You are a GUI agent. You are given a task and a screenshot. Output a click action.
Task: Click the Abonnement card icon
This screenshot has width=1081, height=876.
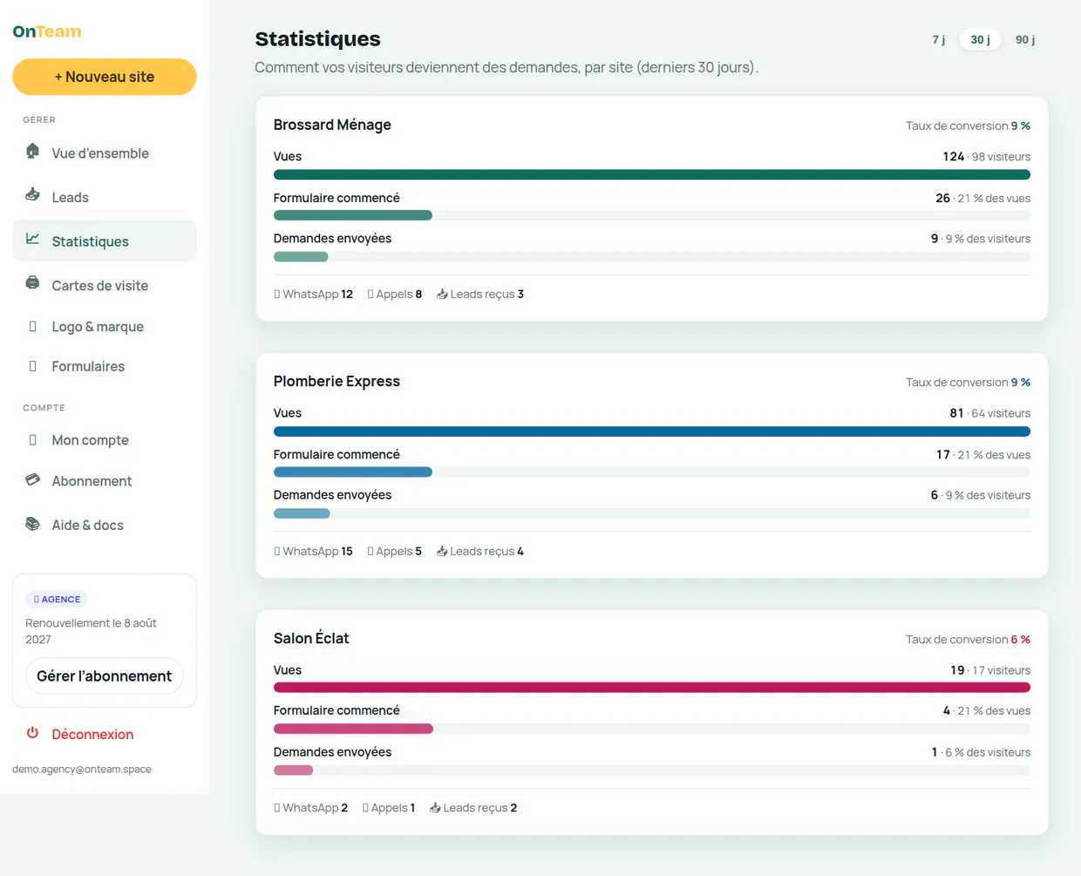point(33,479)
